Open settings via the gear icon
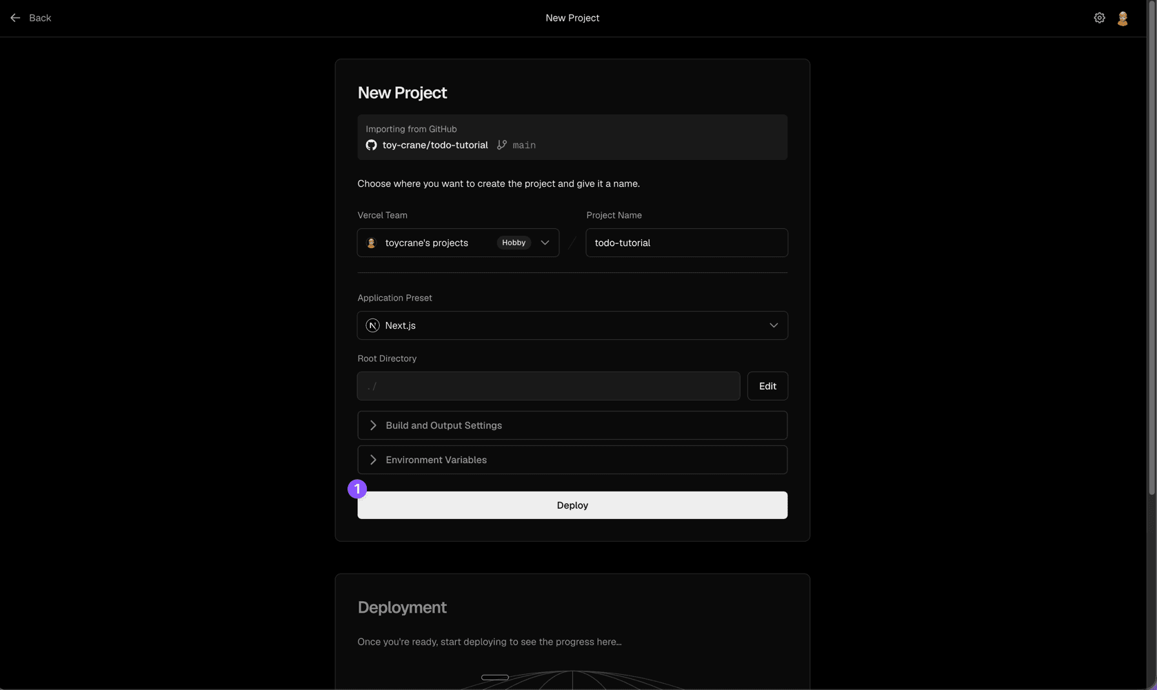 [1099, 18]
